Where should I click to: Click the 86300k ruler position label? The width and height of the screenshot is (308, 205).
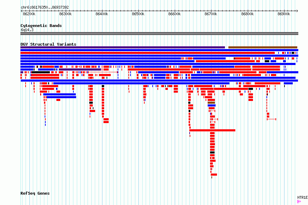(65, 14)
